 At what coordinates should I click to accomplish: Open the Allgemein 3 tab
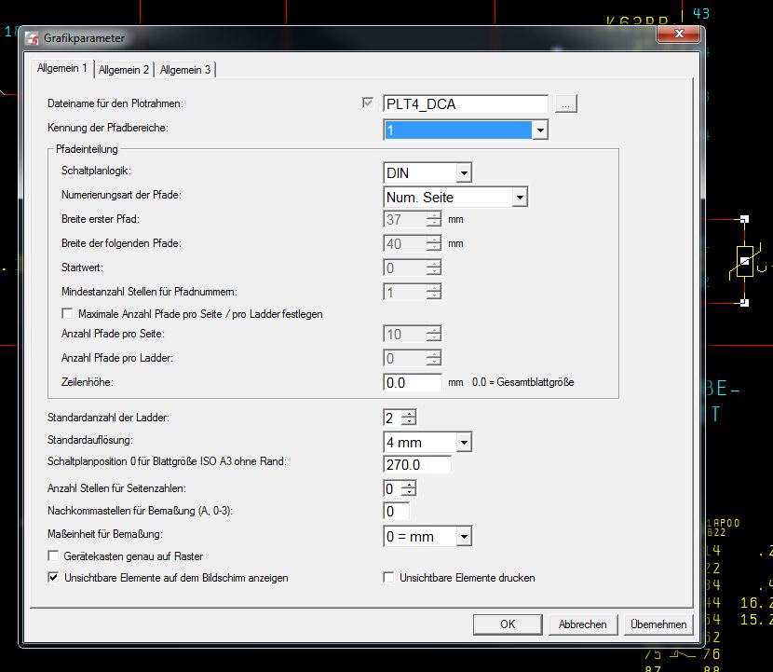185,70
